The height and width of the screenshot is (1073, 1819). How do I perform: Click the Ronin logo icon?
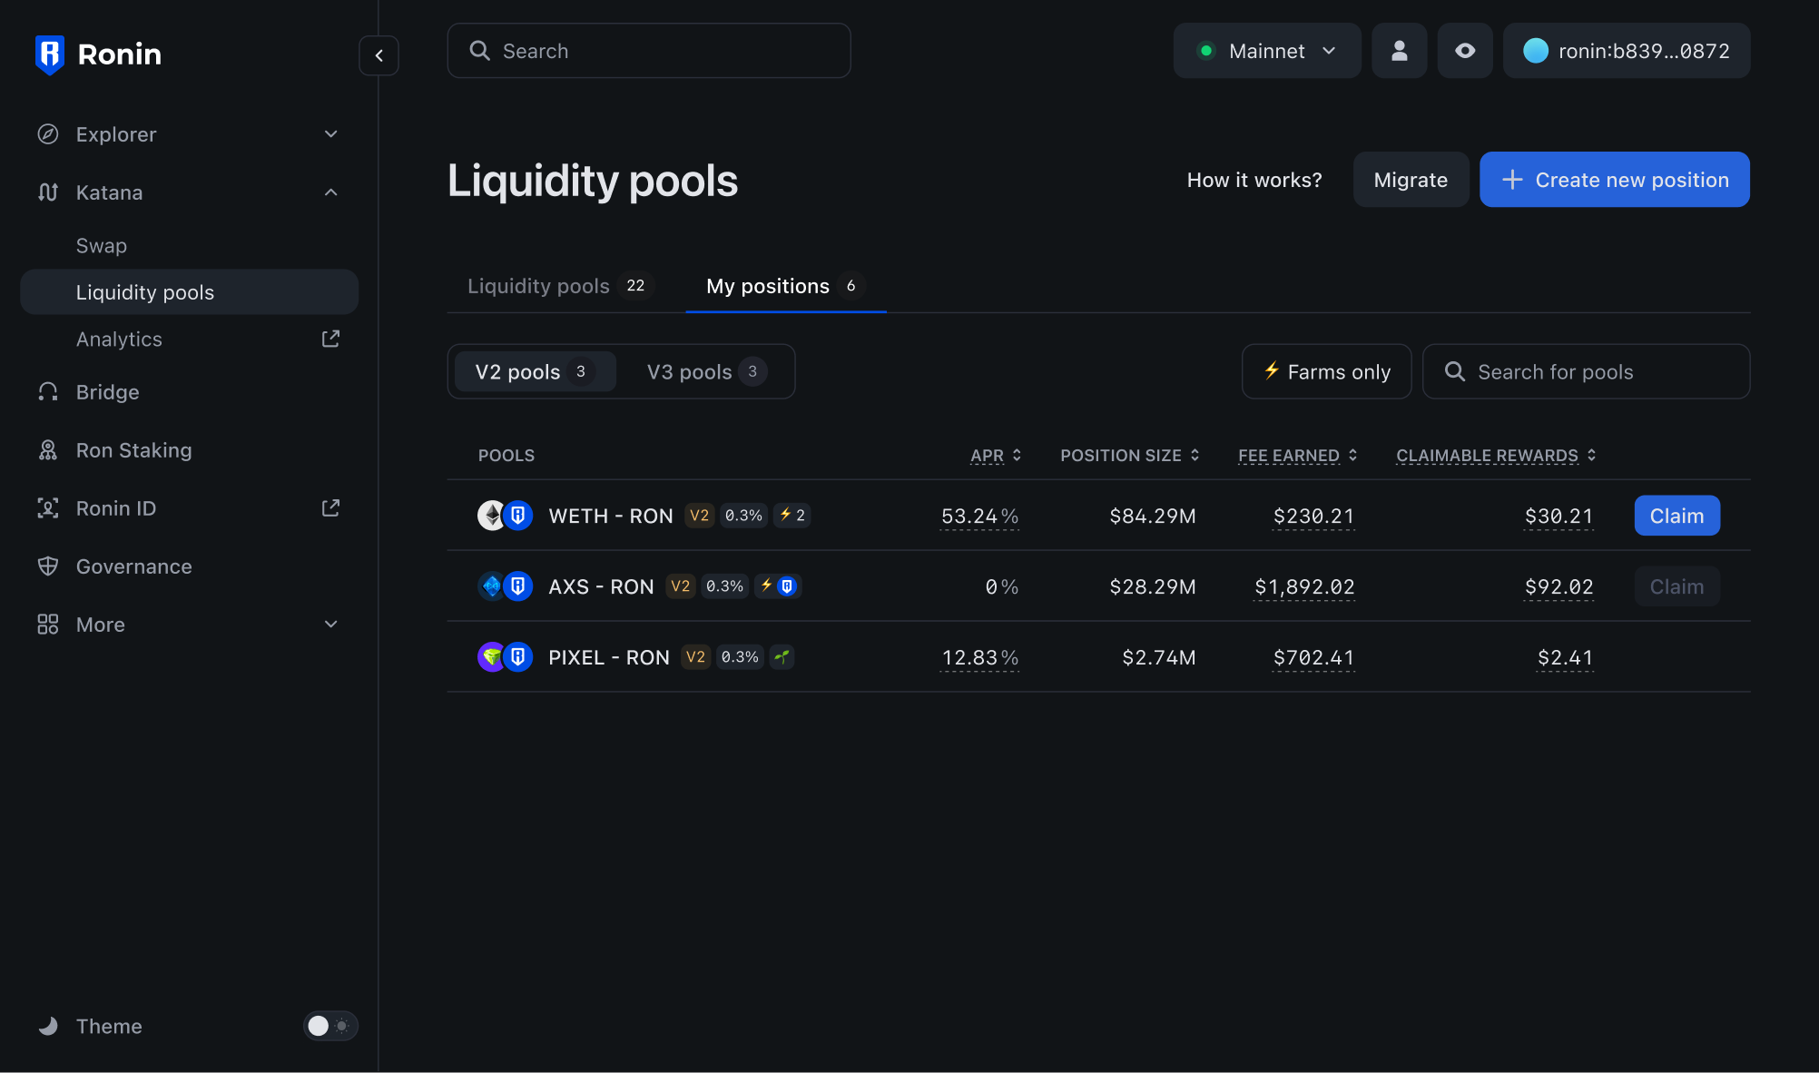49,54
